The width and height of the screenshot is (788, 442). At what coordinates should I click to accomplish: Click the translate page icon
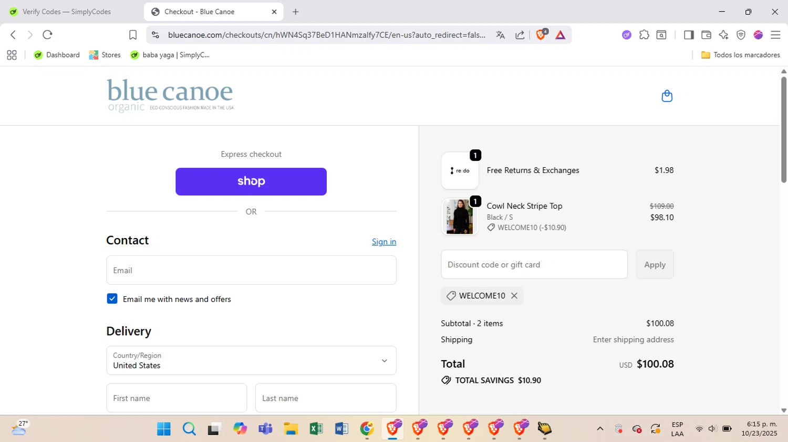(500, 35)
